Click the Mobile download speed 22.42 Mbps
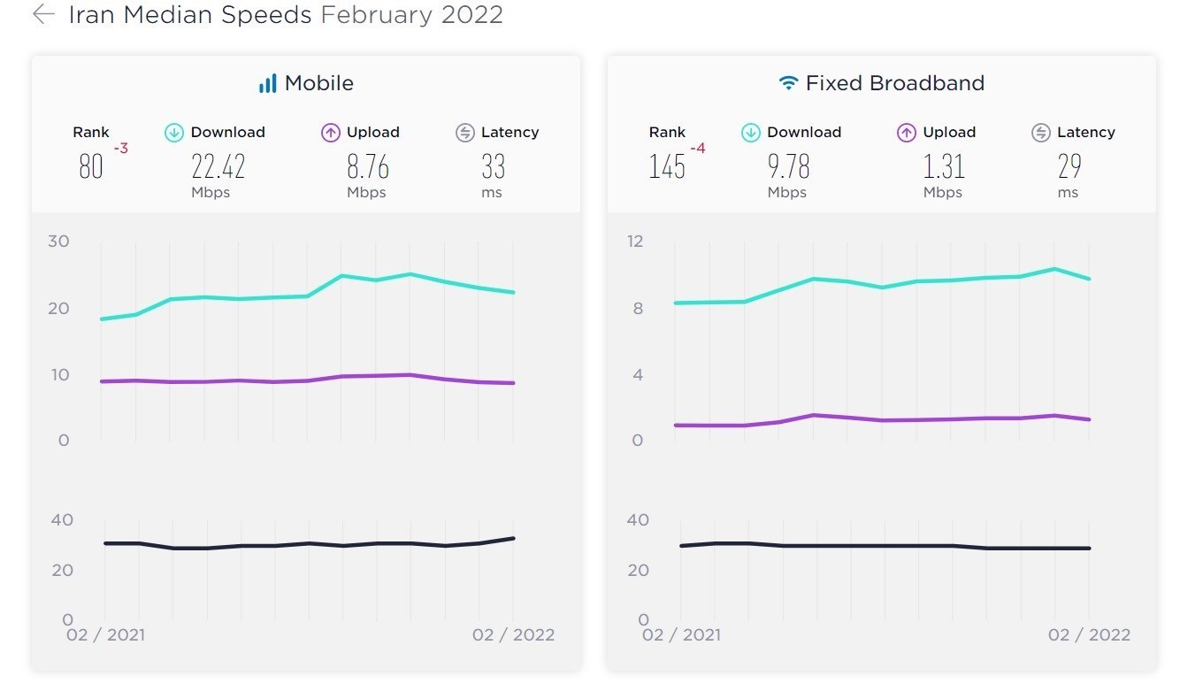Viewport: 1203px width, 691px height. tap(218, 166)
